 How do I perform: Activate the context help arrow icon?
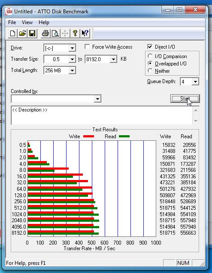tap(85, 33)
